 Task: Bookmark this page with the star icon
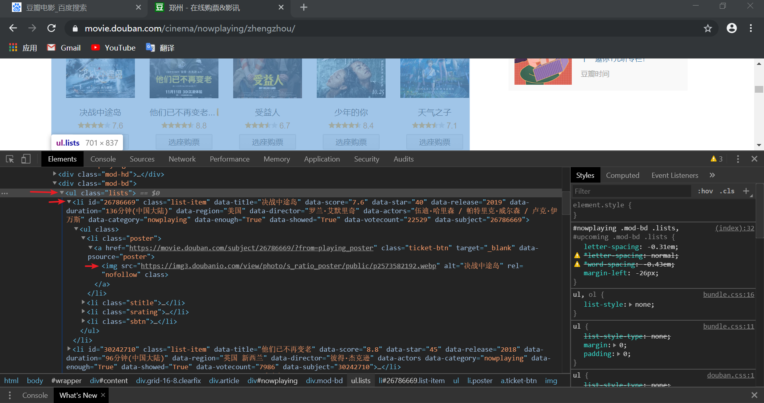pyautogui.click(x=707, y=28)
